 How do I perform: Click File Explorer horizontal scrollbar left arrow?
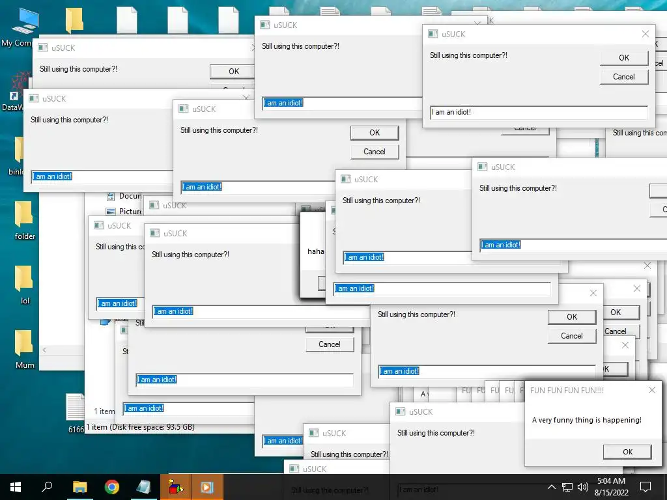click(44, 350)
